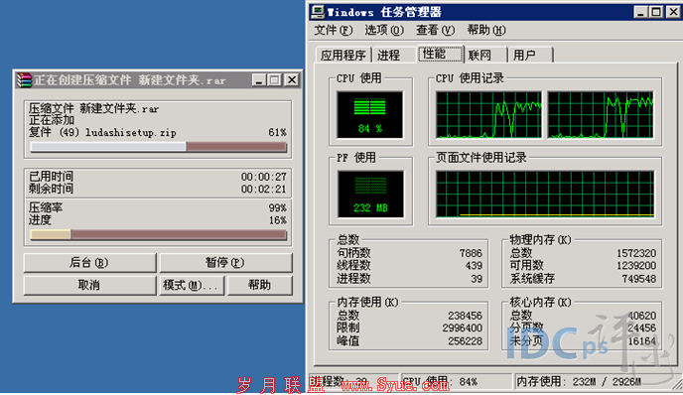Click the 内存使用 总数 value 238456

465,316
